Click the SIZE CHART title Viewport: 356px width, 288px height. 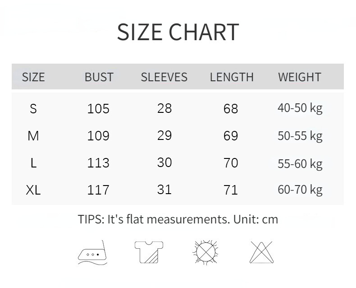(x=178, y=32)
